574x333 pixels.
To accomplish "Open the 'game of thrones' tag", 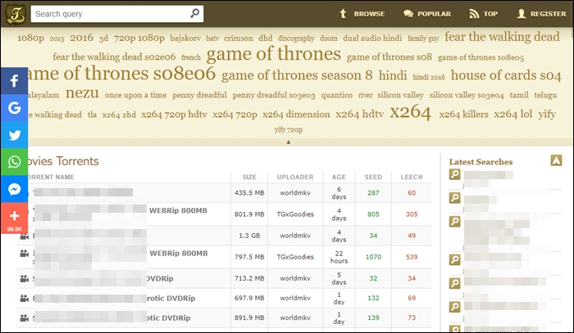I will pos(273,54).
